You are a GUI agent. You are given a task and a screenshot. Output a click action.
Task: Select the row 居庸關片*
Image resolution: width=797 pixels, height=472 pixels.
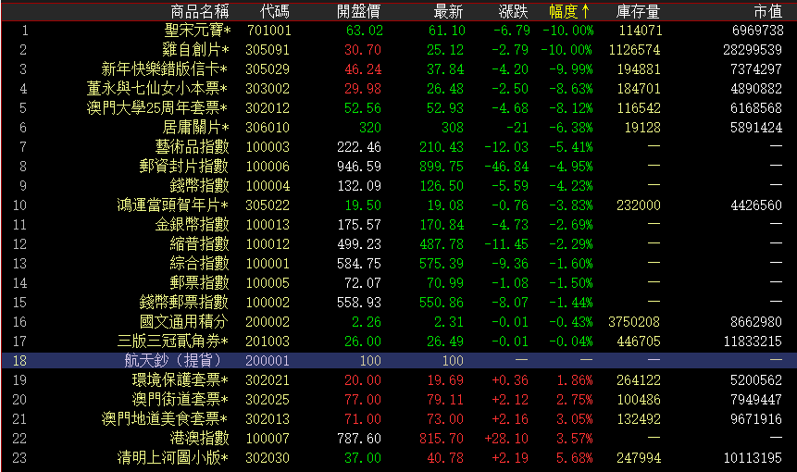coord(398,128)
